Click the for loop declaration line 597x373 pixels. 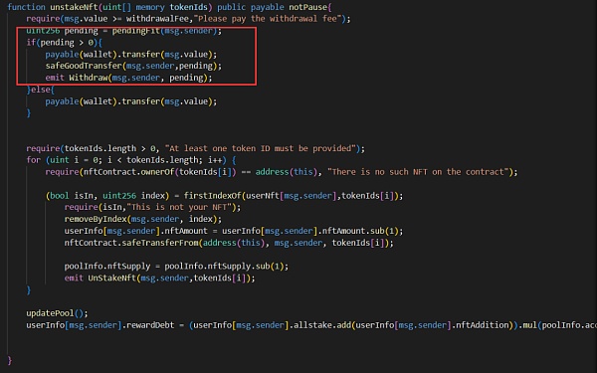(x=131, y=160)
